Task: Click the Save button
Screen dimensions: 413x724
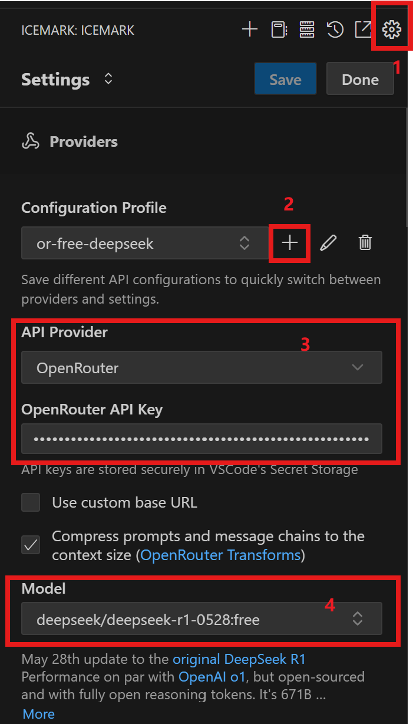Action: click(x=285, y=80)
